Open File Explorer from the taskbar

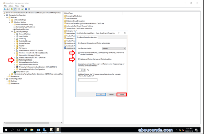coord(32,130)
